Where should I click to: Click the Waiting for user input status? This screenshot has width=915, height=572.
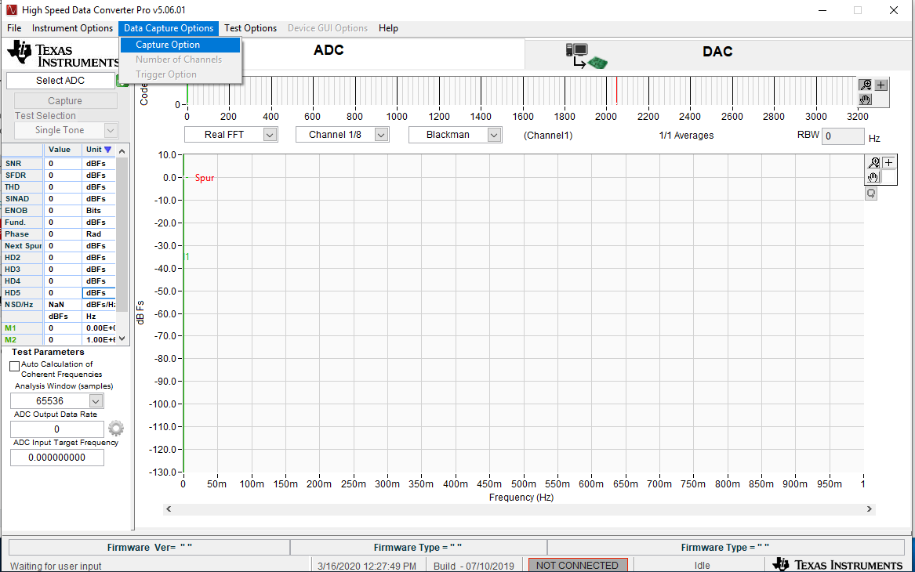[x=56, y=566]
